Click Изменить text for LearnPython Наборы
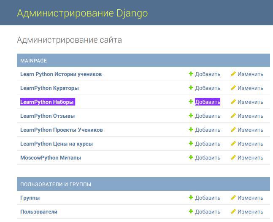 coord(250,102)
